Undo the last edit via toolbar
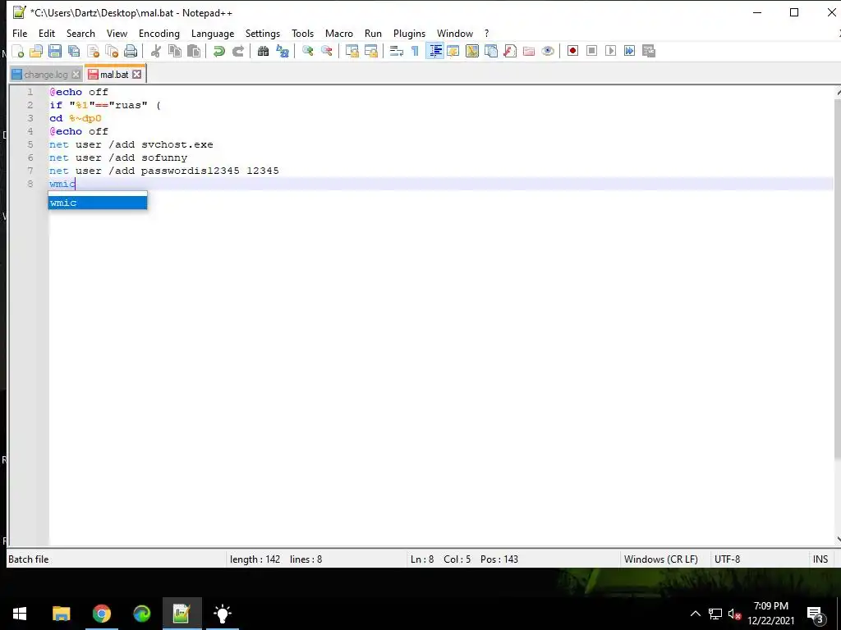This screenshot has height=630, width=841. click(218, 51)
